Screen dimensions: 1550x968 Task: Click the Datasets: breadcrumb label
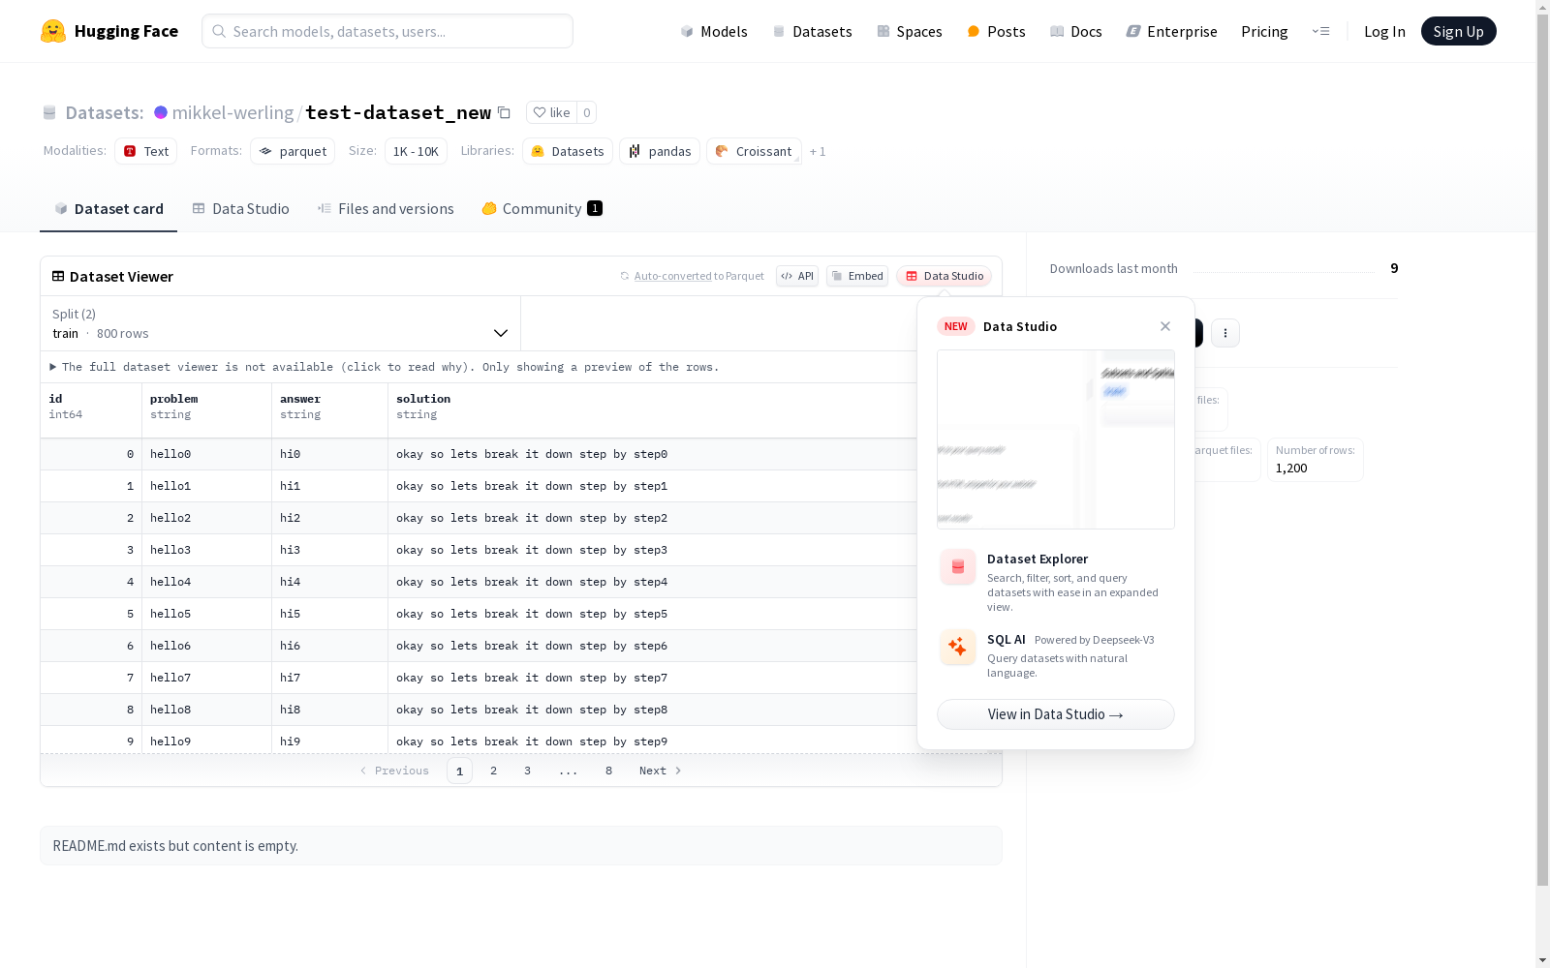(104, 112)
